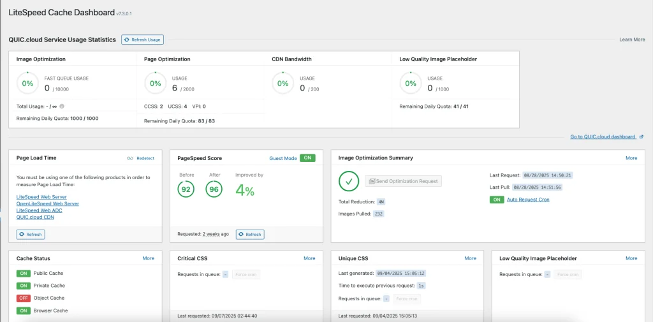The height and width of the screenshot is (322, 653).
Task: Open the QUIC.cloud CDN link
Action: tap(35, 217)
